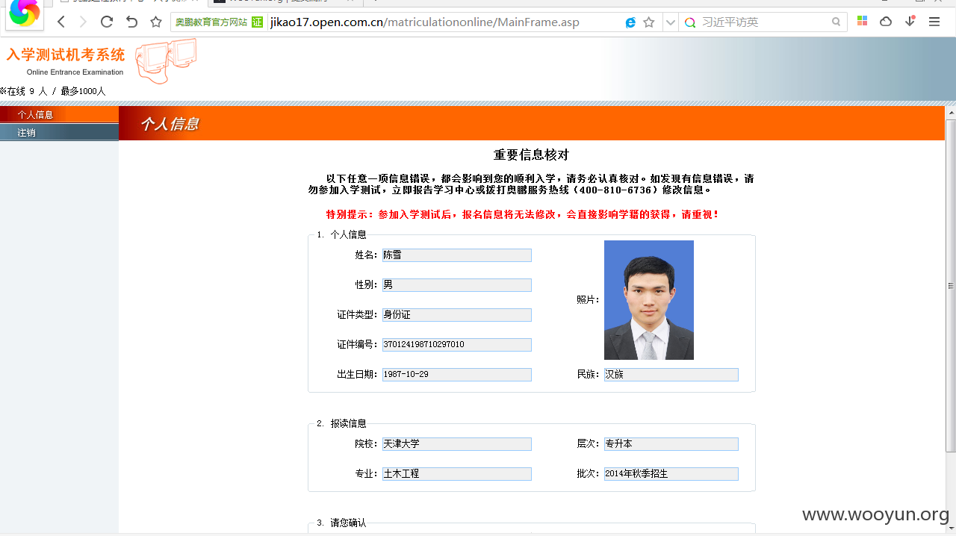The image size is (956, 536).
Task: Click the section label 2. 报读信息
Action: tap(341, 423)
